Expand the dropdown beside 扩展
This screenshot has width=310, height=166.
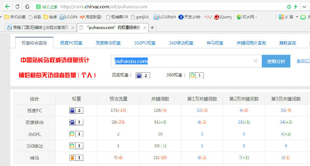297,17
